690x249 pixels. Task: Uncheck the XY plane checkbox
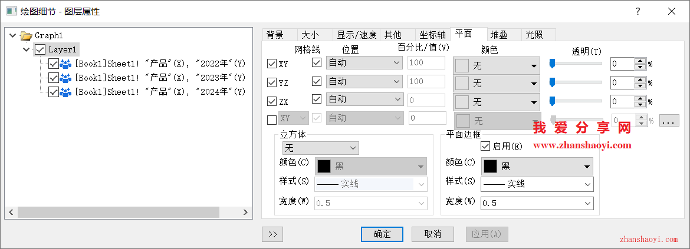(x=272, y=64)
